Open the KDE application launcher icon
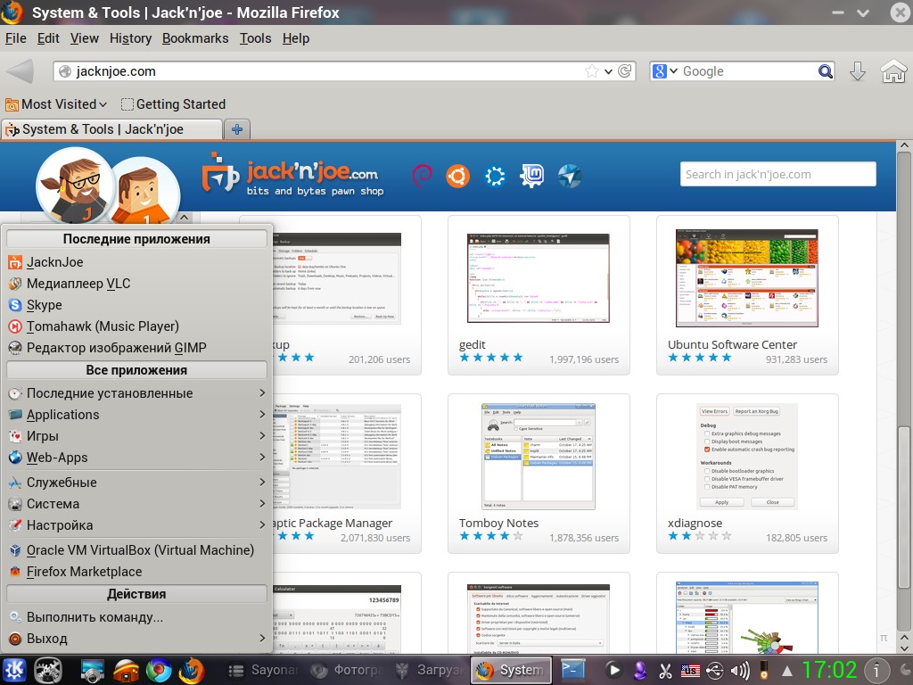Image resolution: width=913 pixels, height=685 pixels. pos(14,670)
